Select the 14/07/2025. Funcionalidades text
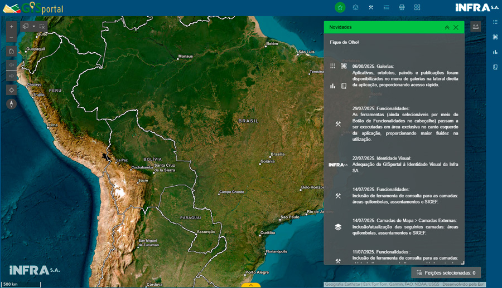This screenshot has width=502, height=288. 380,190
